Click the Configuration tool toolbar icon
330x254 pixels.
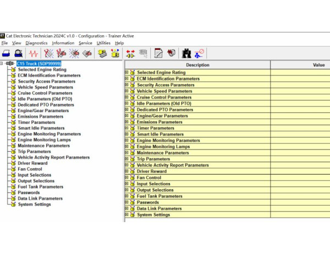(x=115, y=53)
